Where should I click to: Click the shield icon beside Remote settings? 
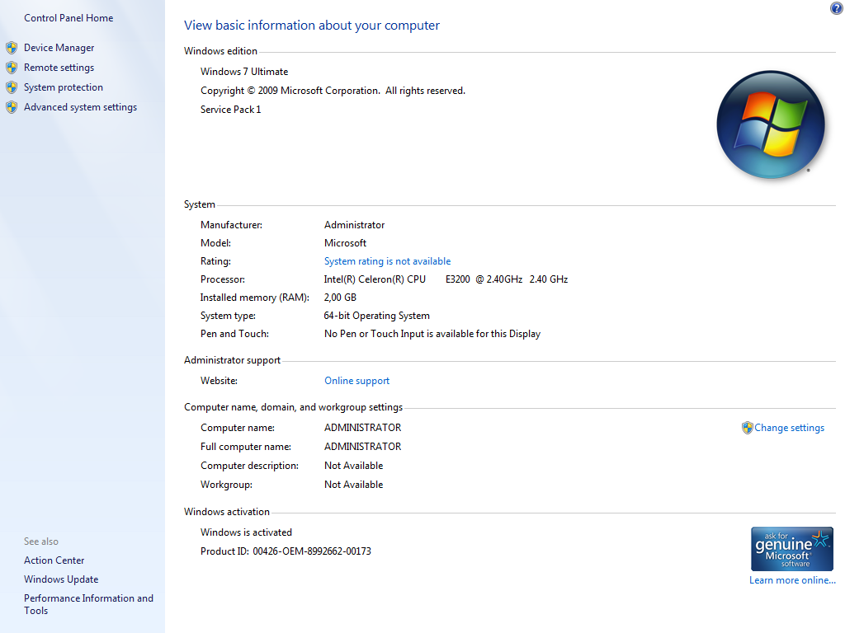click(12, 68)
